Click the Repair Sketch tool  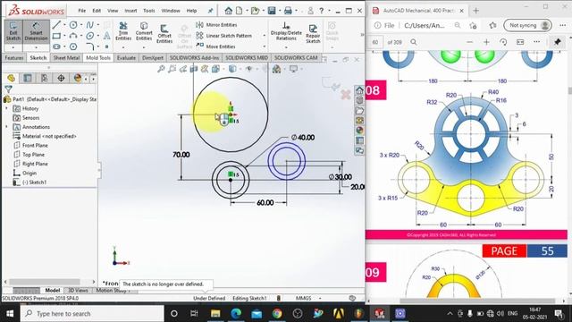[313, 34]
